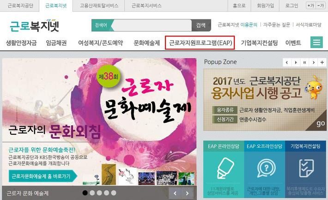Open the green hamburger full-menu icon
Screen dimensions: 328x200
click(x=316, y=42)
